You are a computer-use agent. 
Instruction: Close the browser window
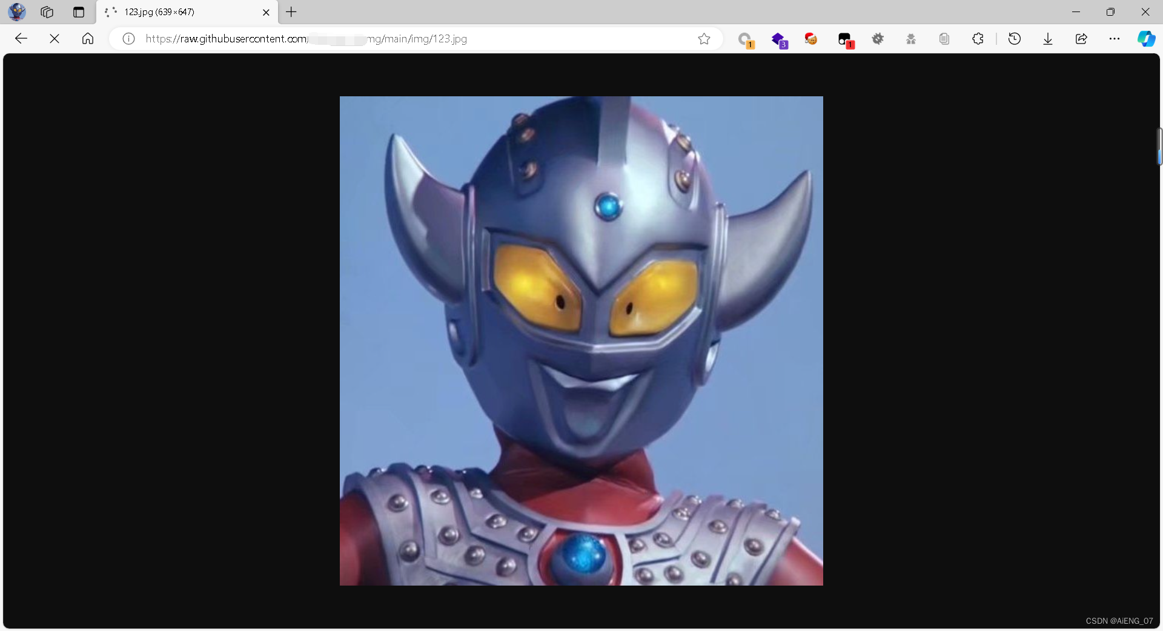click(x=1145, y=12)
